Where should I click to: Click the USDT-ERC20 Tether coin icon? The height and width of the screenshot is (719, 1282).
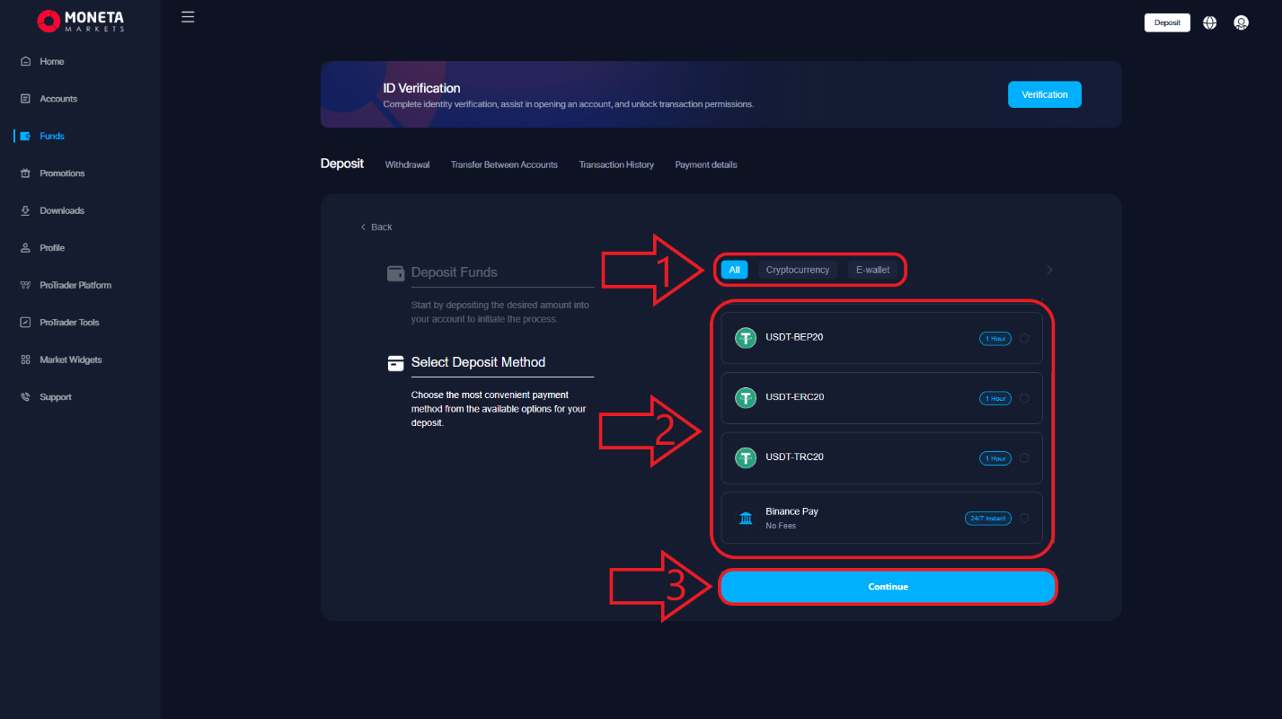(746, 398)
